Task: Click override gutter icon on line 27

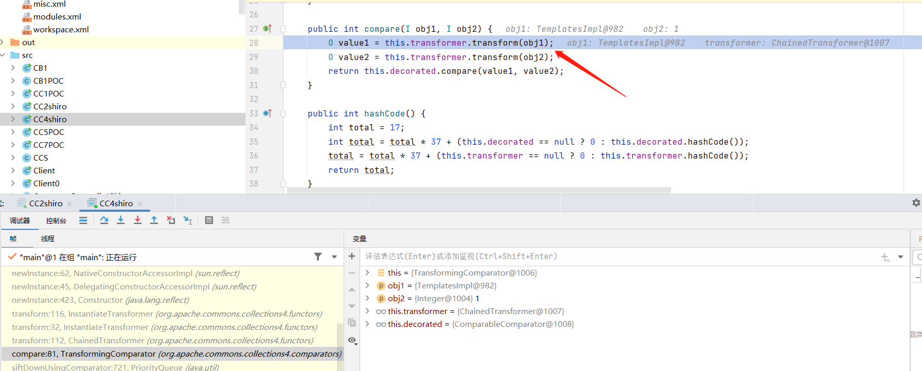Action: [x=267, y=29]
